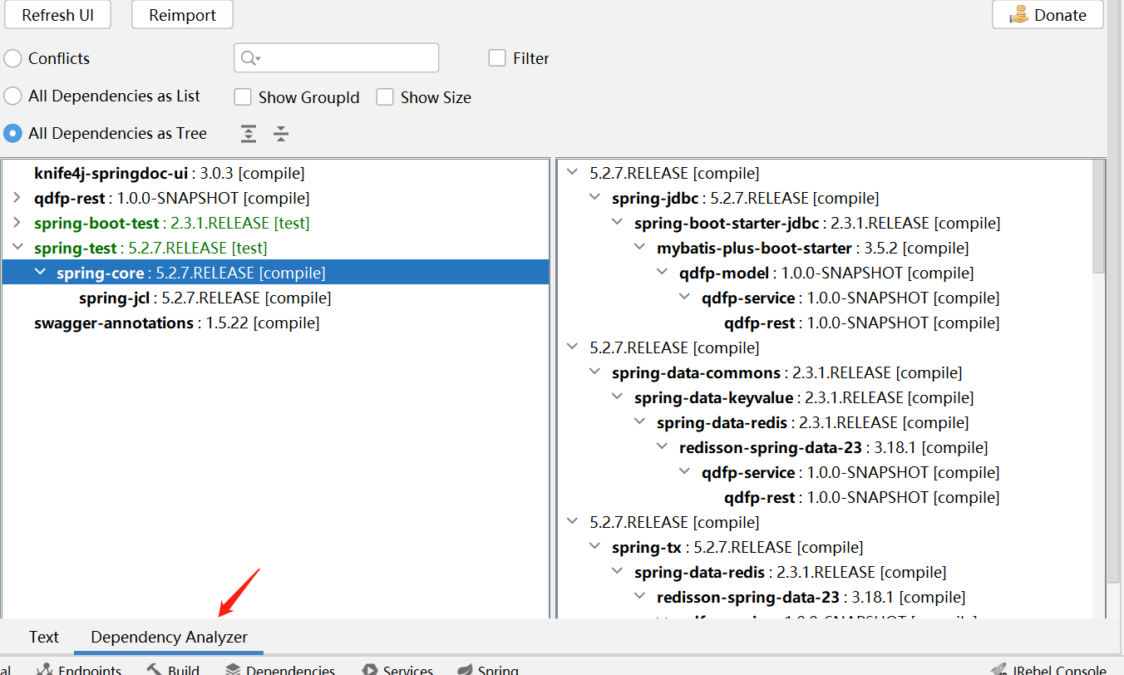Collapse the mybatis-plus-boot-starter node
Screen dimensions: 1124x675
(x=639, y=248)
